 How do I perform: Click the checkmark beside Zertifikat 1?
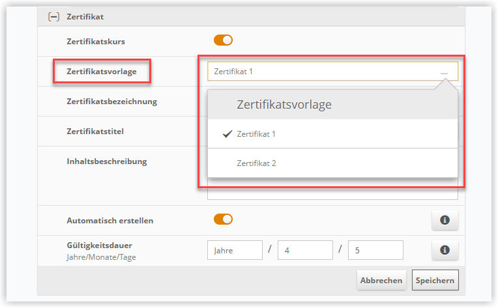(227, 133)
